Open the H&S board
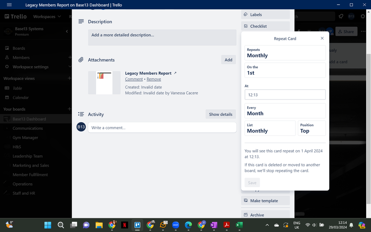The image size is (371, 232). point(17,147)
